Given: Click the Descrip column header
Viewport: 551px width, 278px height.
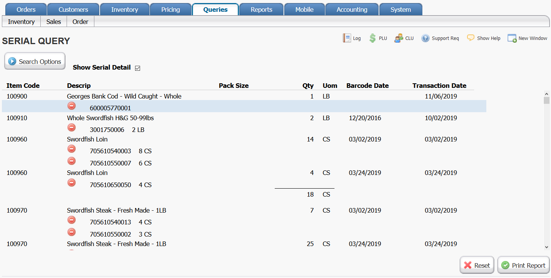Looking at the screenshot, I should pyautogui.click(x=79, y=86).
